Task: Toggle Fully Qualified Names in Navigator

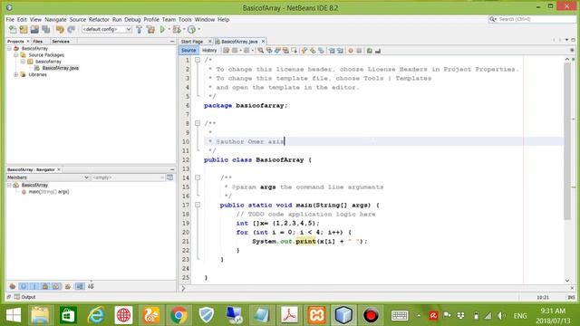Action: pos(68,286)
